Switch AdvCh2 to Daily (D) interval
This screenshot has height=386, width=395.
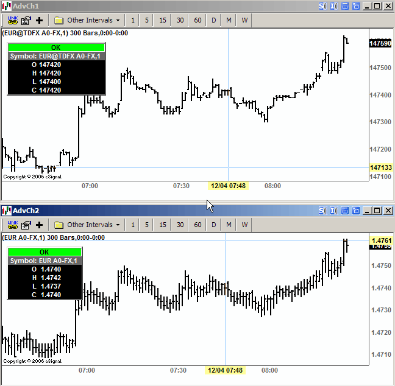(x=213, y=225)
